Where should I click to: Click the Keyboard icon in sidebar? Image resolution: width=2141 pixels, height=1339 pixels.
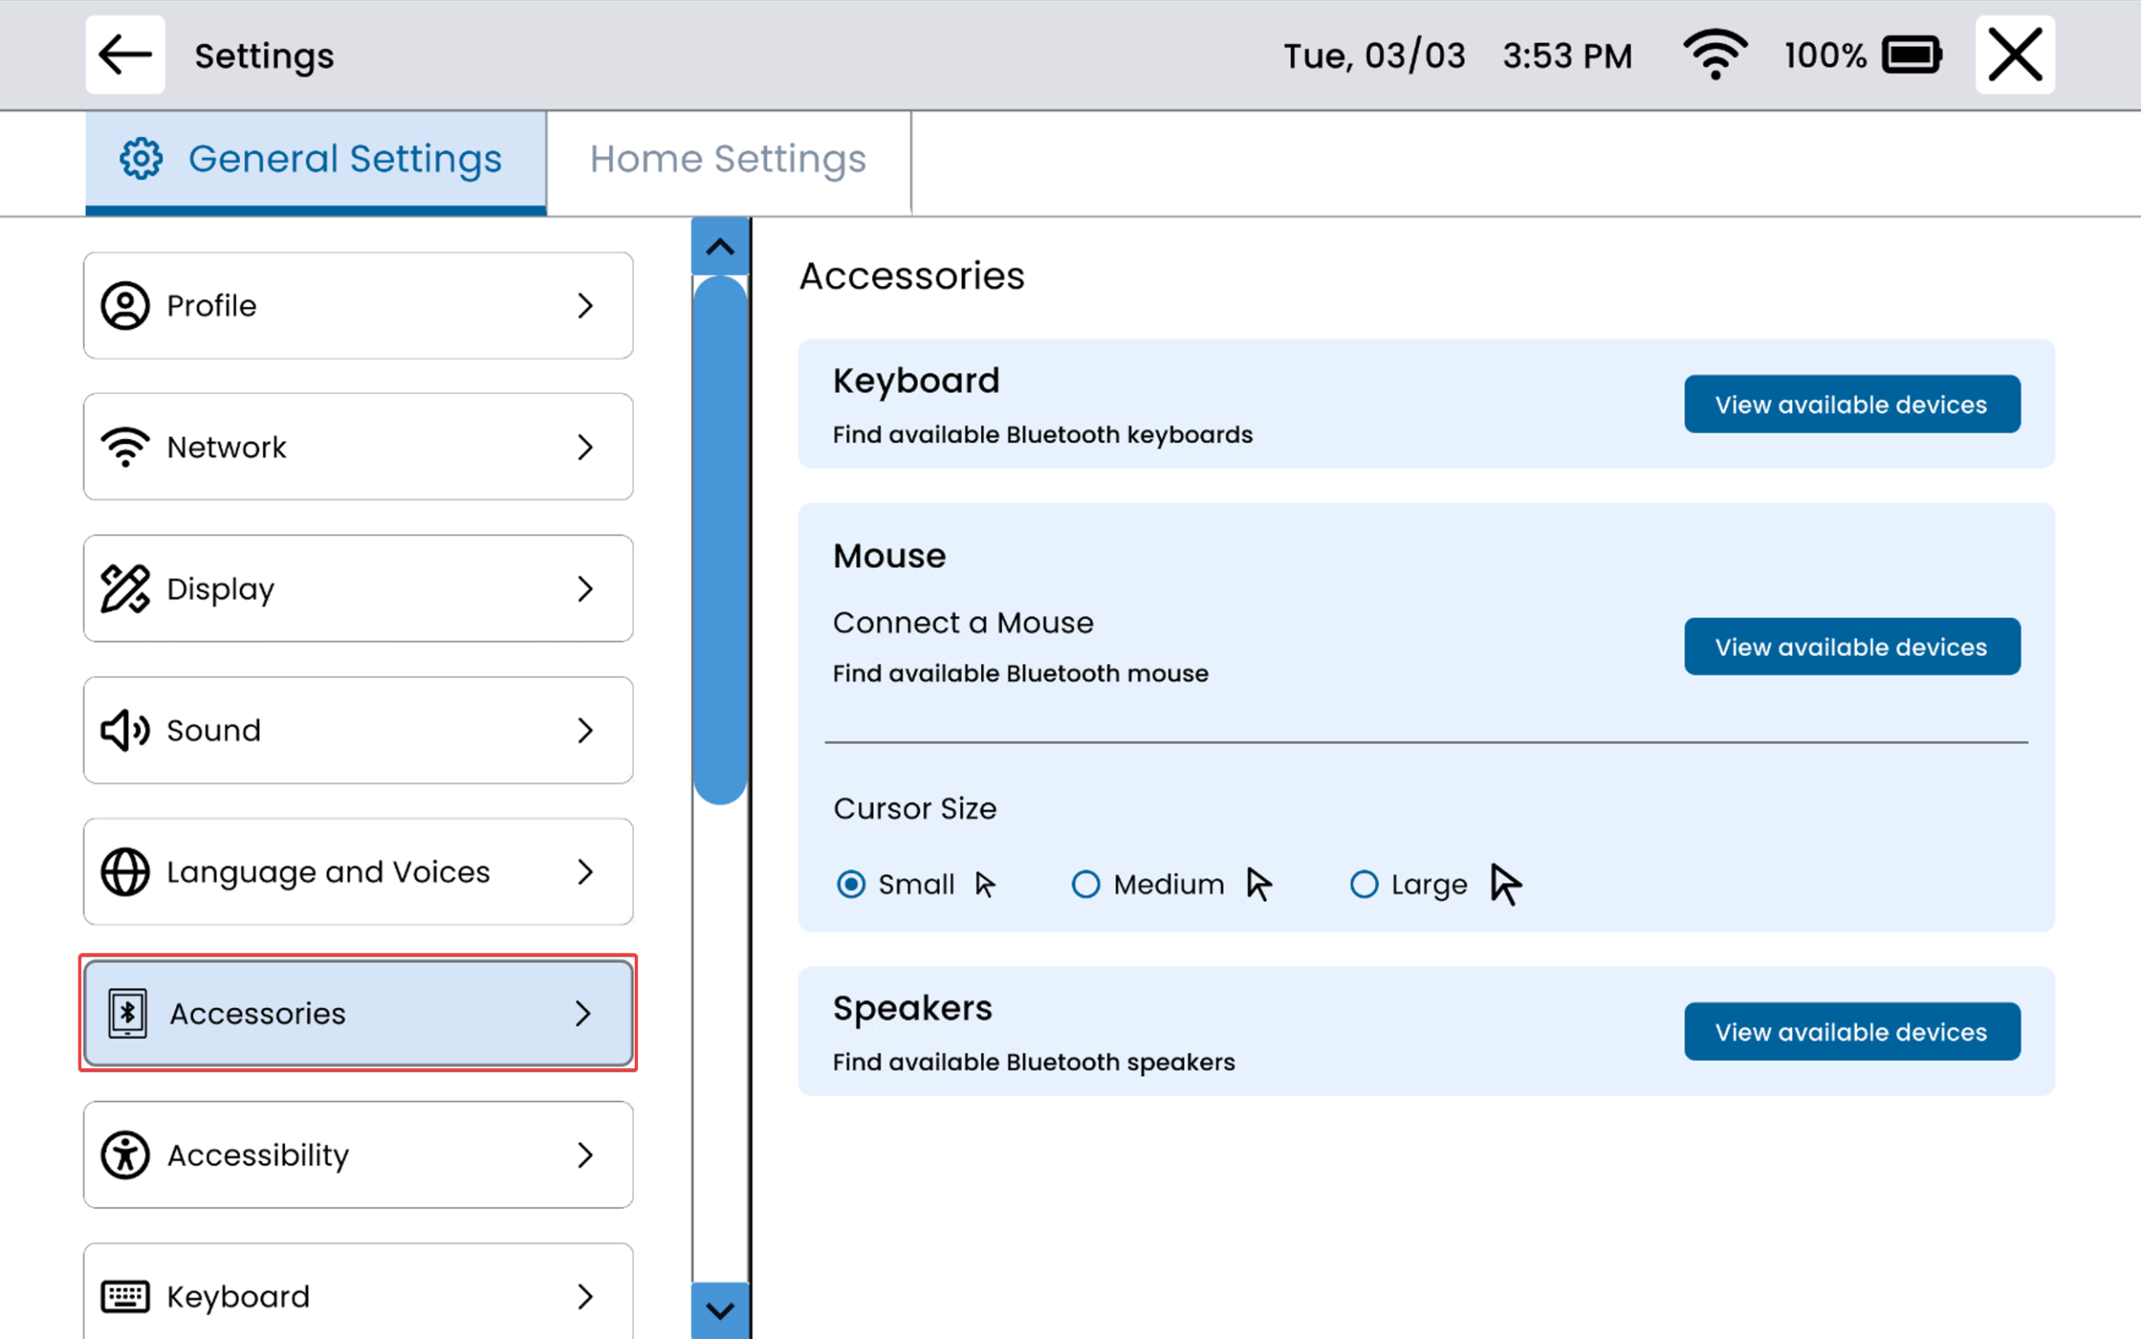coord(125,1296)
